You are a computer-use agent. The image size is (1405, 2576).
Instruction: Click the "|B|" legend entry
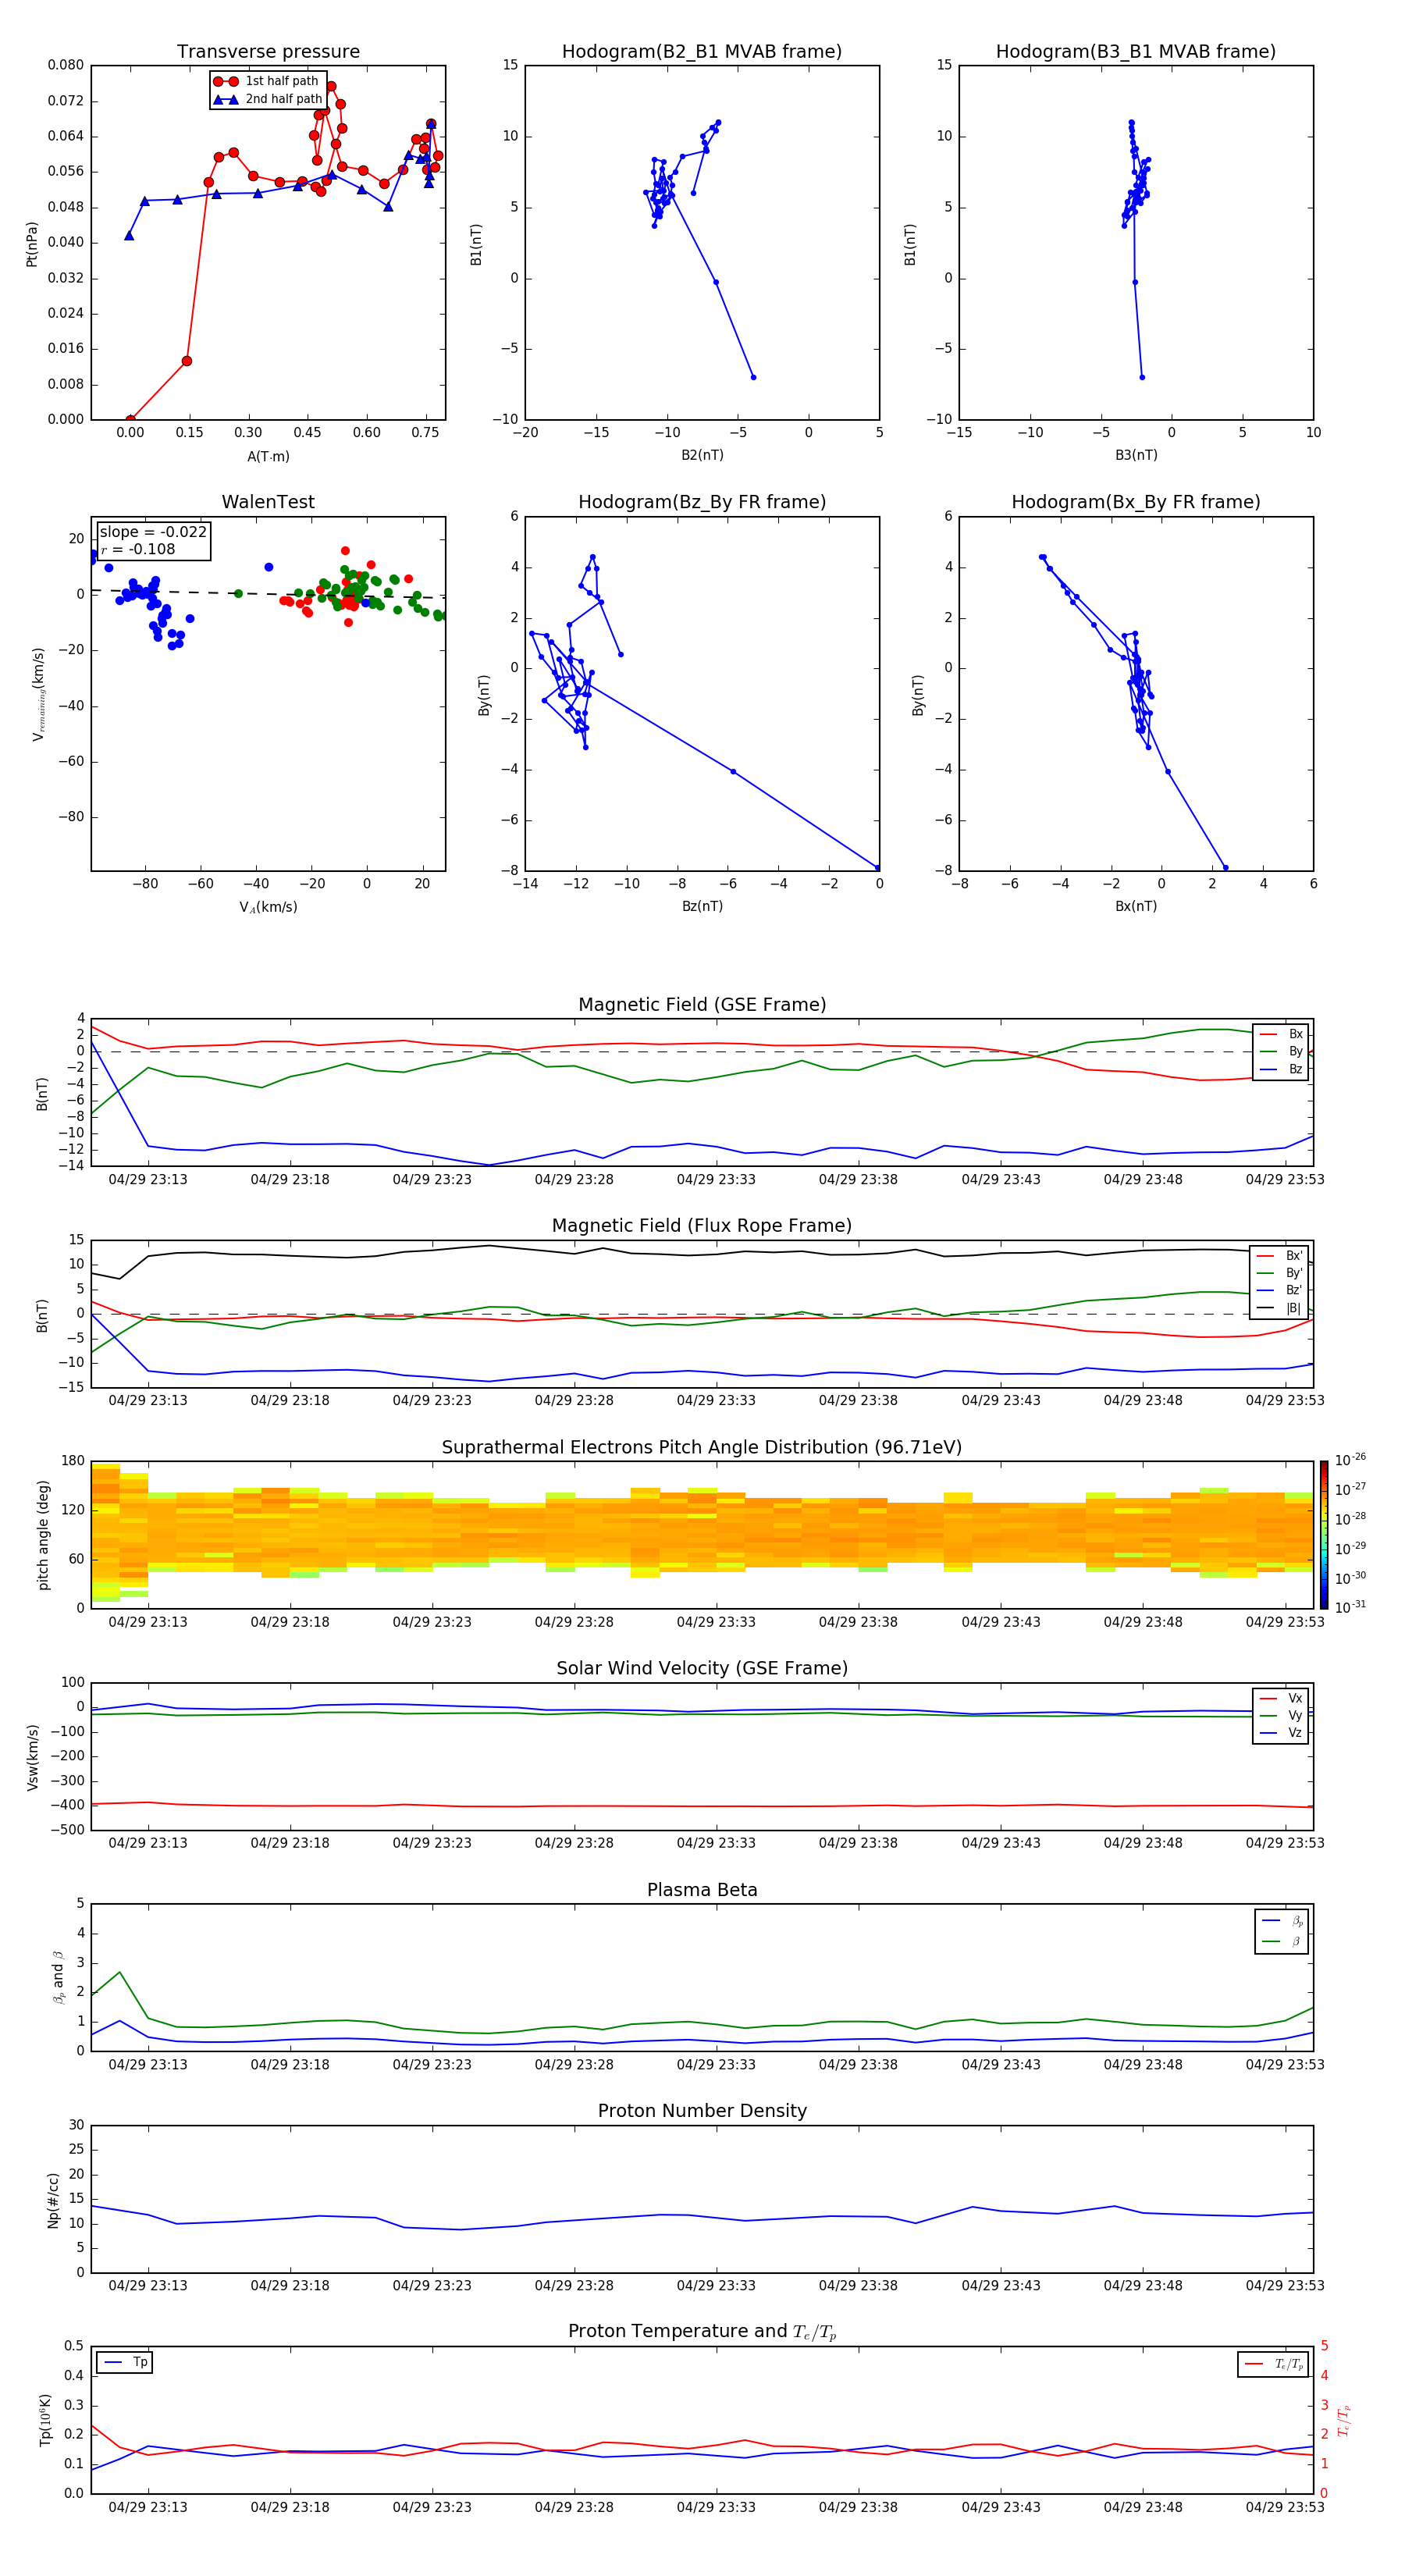click(1280, 1308)
